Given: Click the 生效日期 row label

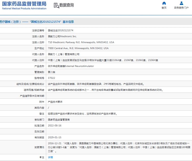Looking at the screenshot, I should [x=39, y=132].
